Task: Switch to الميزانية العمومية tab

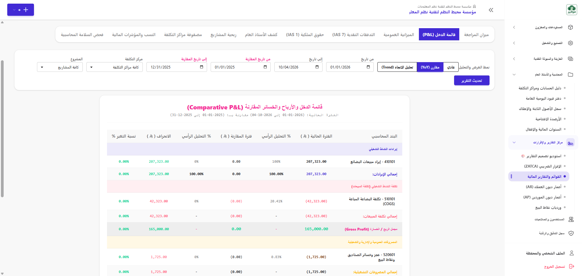Action: click(x=399, y=35)
